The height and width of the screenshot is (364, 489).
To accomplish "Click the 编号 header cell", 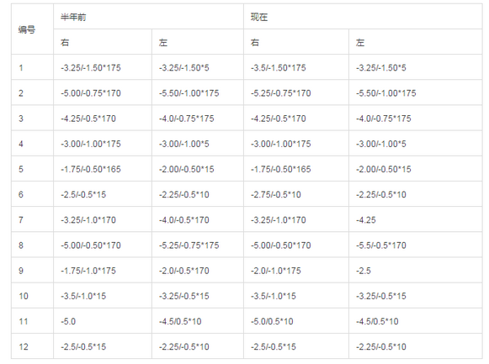I will click(x=32, y=29).
